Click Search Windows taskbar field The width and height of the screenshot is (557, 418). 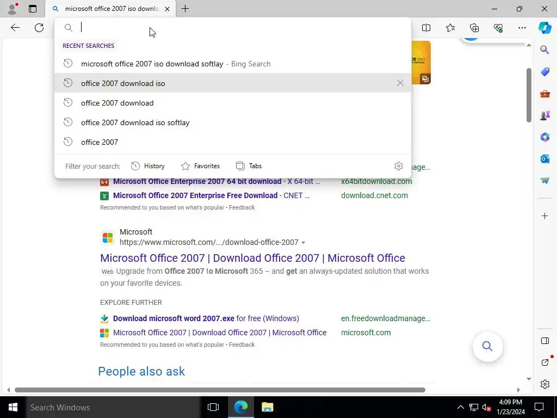click(x=113, y=407)
